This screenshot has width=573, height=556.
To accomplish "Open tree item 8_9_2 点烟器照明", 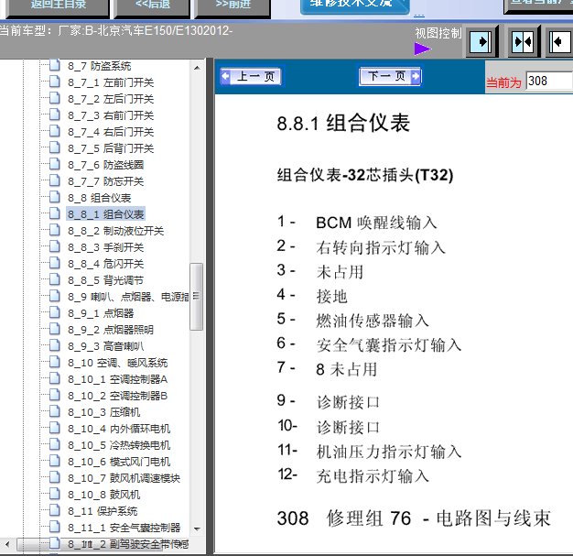I will [x=111, y=330].
